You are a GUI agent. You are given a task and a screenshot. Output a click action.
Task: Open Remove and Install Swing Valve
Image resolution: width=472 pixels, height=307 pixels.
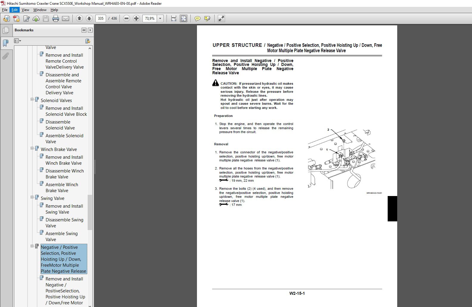coord(64,209)
